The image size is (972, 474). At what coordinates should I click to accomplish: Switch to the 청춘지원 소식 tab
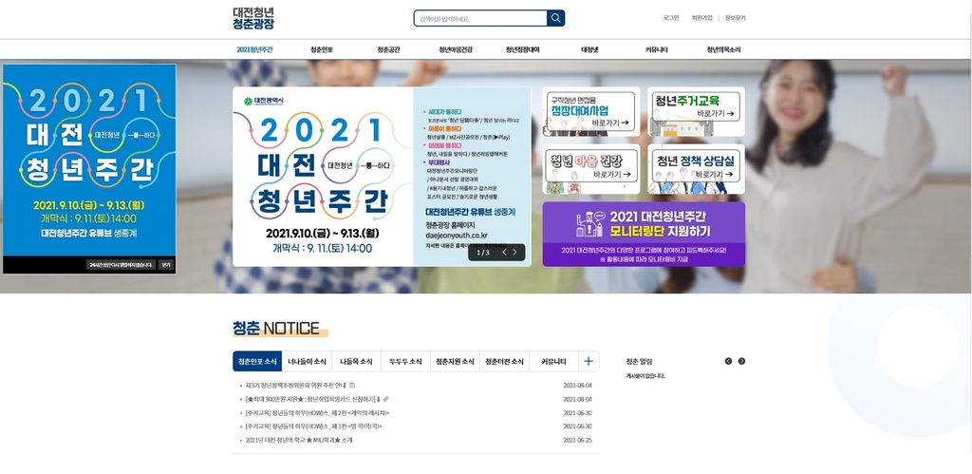(x=455, y=361)
